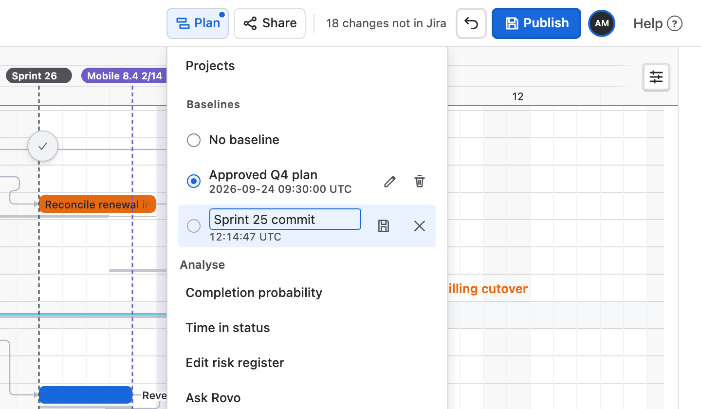Click the Mobile 8.4 release marker
Screen dimensions: 701x409
point(124,76)
